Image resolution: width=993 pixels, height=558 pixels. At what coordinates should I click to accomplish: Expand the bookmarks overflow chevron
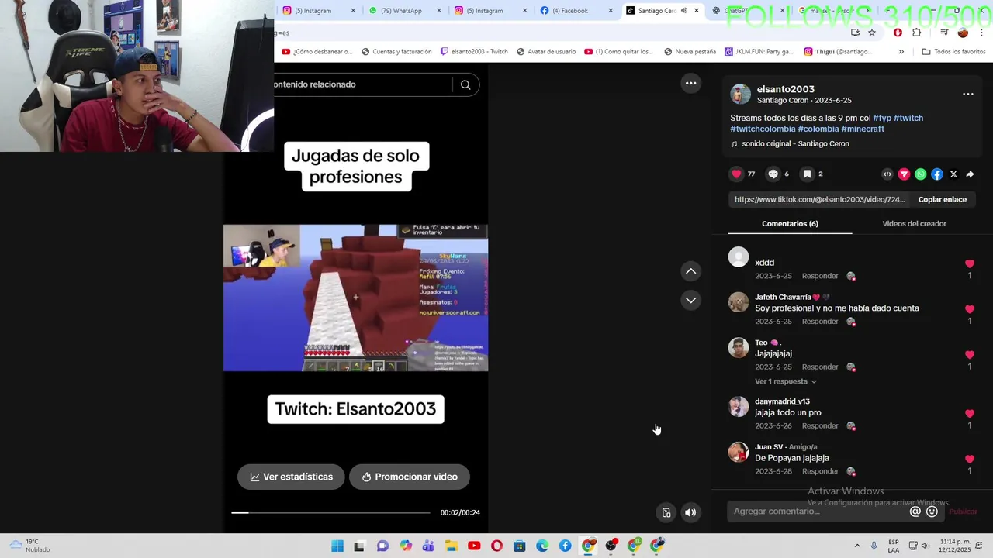click(x=901, y=52)
